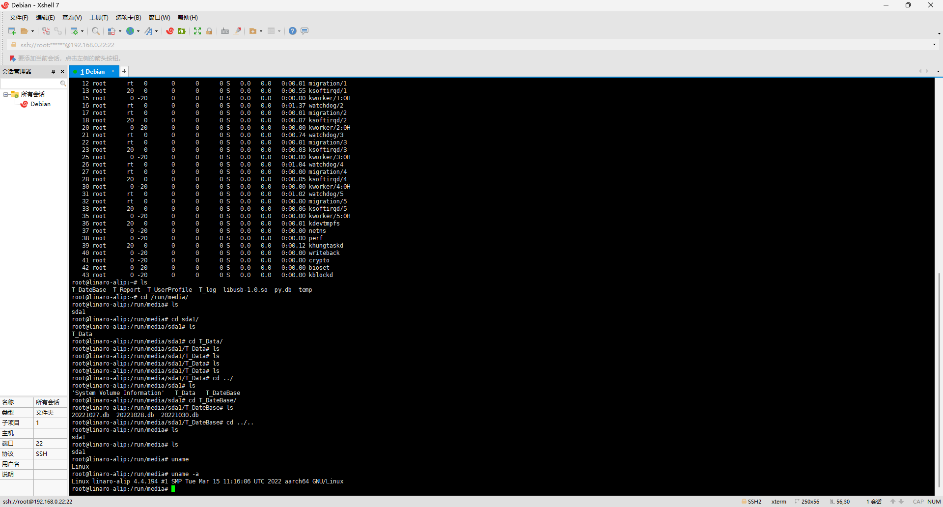Open the 查看(V) menu
This screenshot has width=943, height=507.
click(72, 18)
